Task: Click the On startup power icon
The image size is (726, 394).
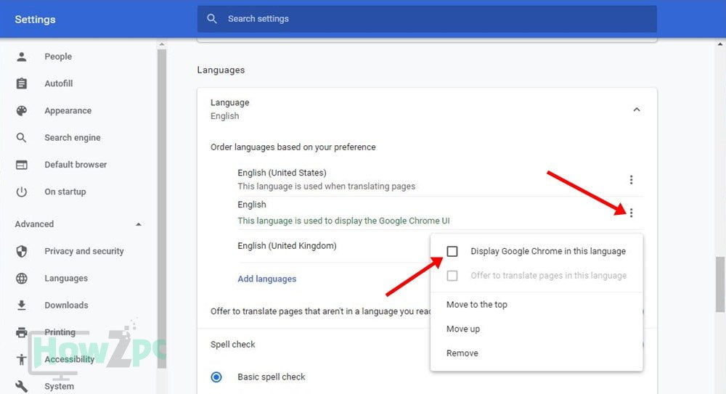Action: tap(21, 192)
